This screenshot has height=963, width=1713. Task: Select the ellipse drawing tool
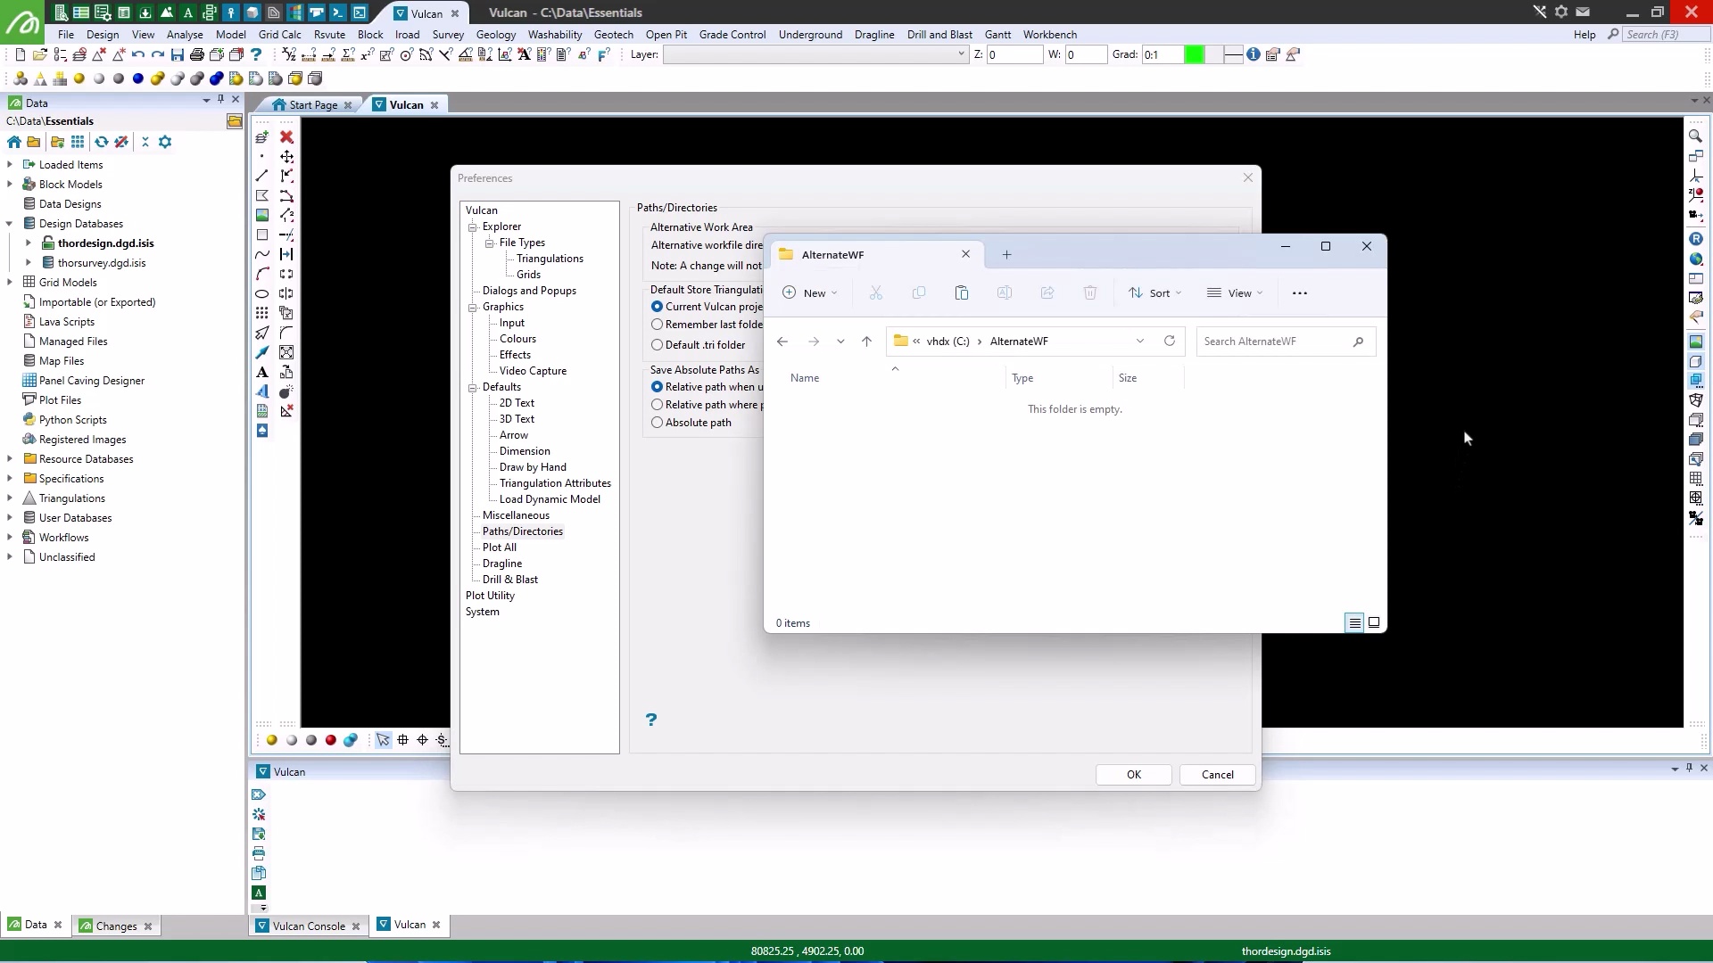pyautogui.click(x=262, y=294)
